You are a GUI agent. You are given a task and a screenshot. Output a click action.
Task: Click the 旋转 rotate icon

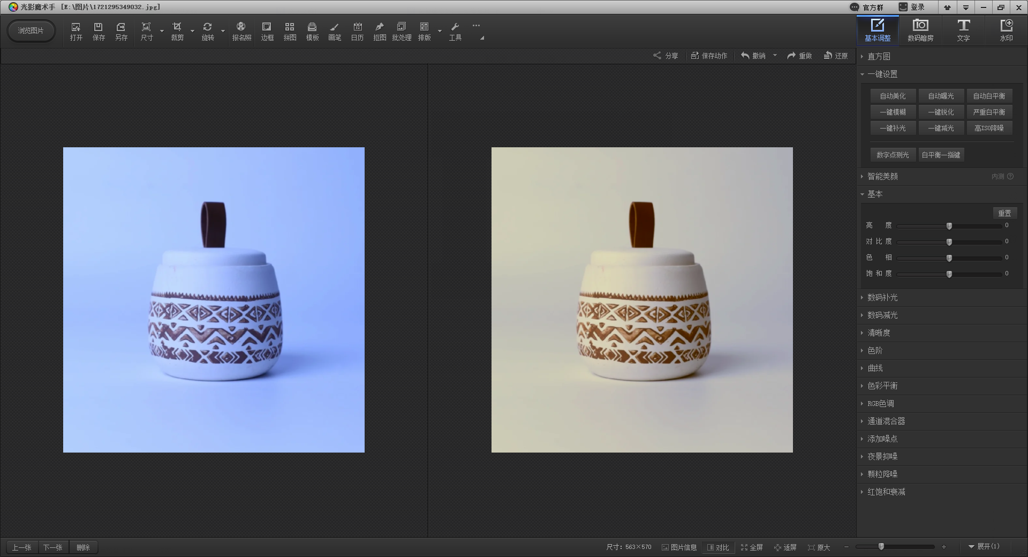tap(207, 32)
